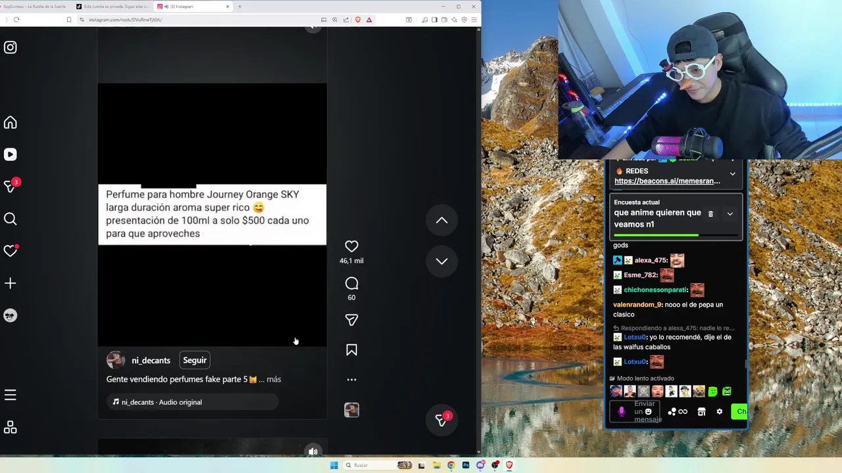Switch to AppSorteos La Ruleta browser tab

tap(36, 7)
